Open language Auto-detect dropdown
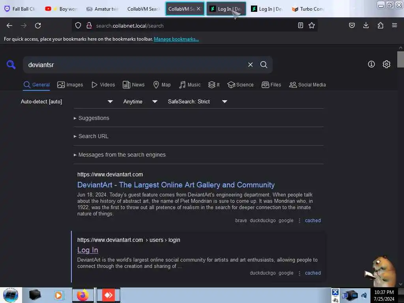The width and height of the screenshot is (404, 303). pyautogui.click(x=67, y=101)
